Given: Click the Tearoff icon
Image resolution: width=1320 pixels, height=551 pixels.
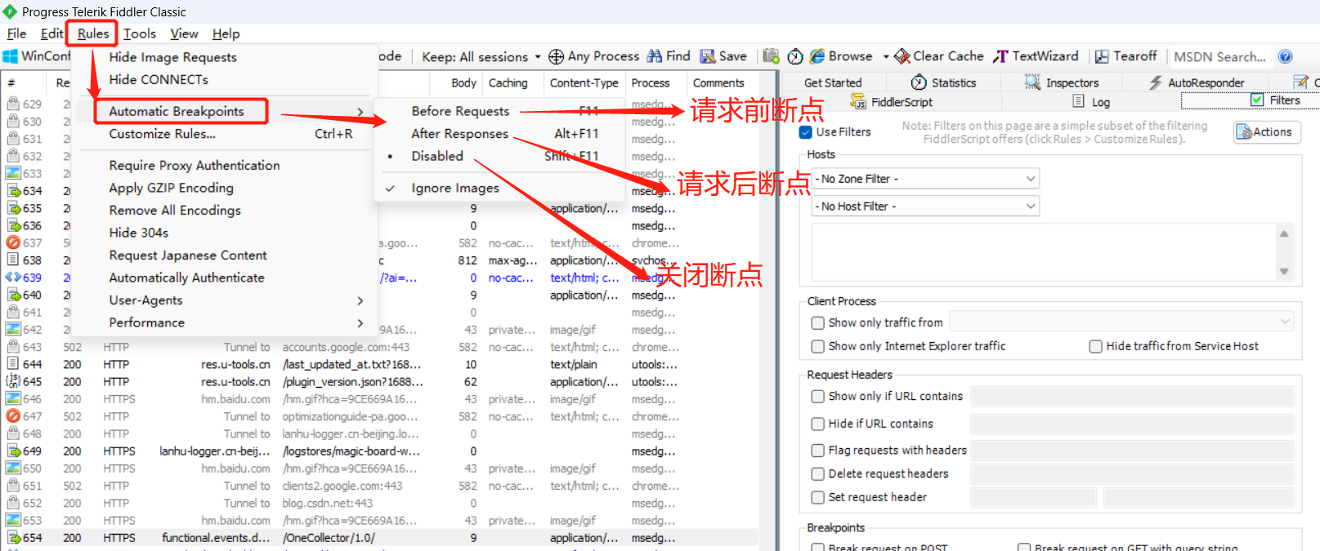Looking at the screenshot, I should 1102,56.
